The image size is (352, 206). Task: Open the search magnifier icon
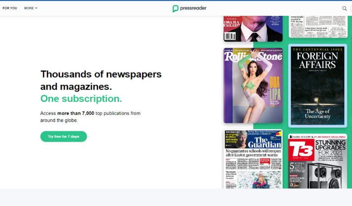[x=344, y=8]
